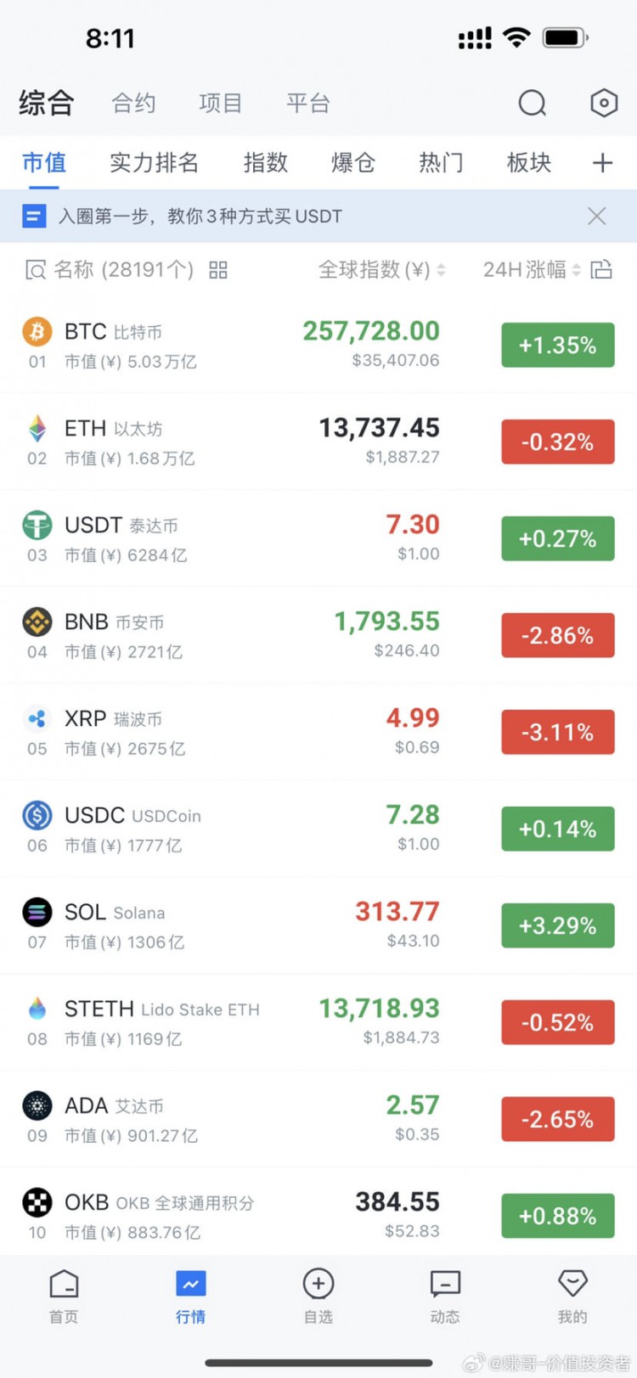Select the 爆仓 sub-tab
Image resolution: width=637 pixels, height=1378 pixels.
point(353,162)
